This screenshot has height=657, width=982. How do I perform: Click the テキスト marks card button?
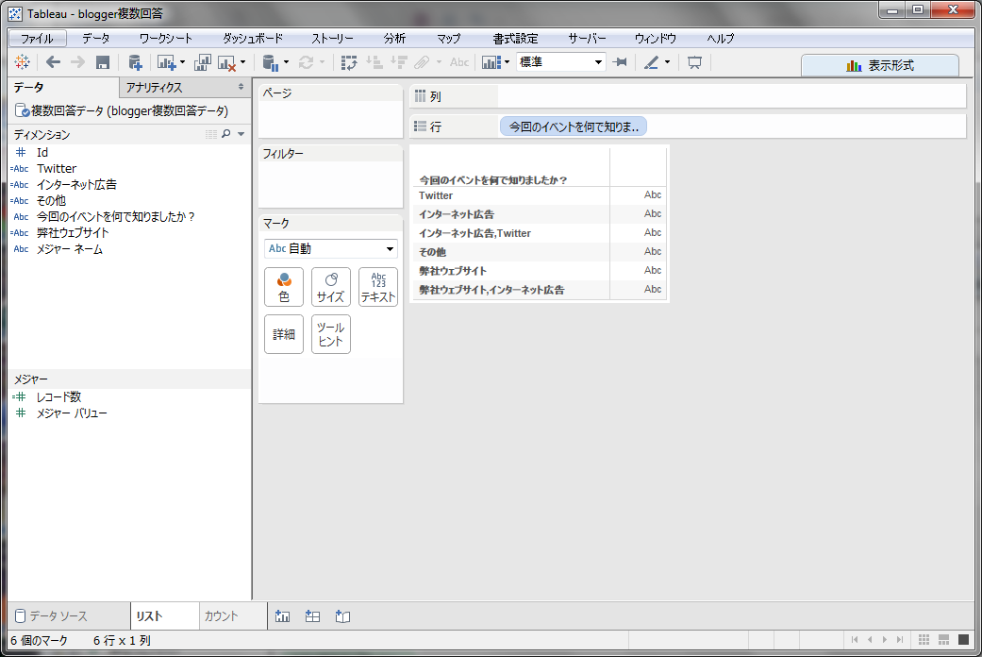[378, 287]
